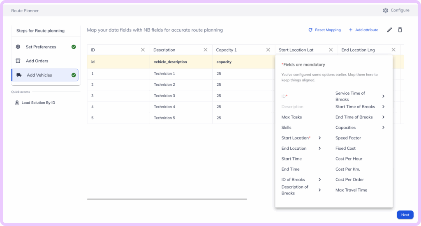The image size is (421, 226).
Task: Click the horizontal table scrollbar
Action: click(x=167, y=199)
